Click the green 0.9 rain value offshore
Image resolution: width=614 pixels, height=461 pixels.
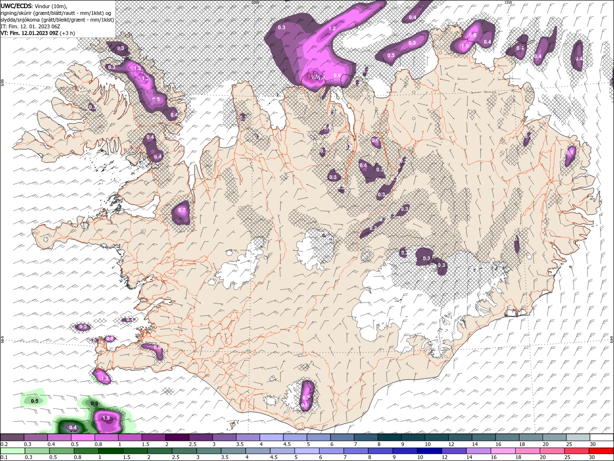click(94, 403)
